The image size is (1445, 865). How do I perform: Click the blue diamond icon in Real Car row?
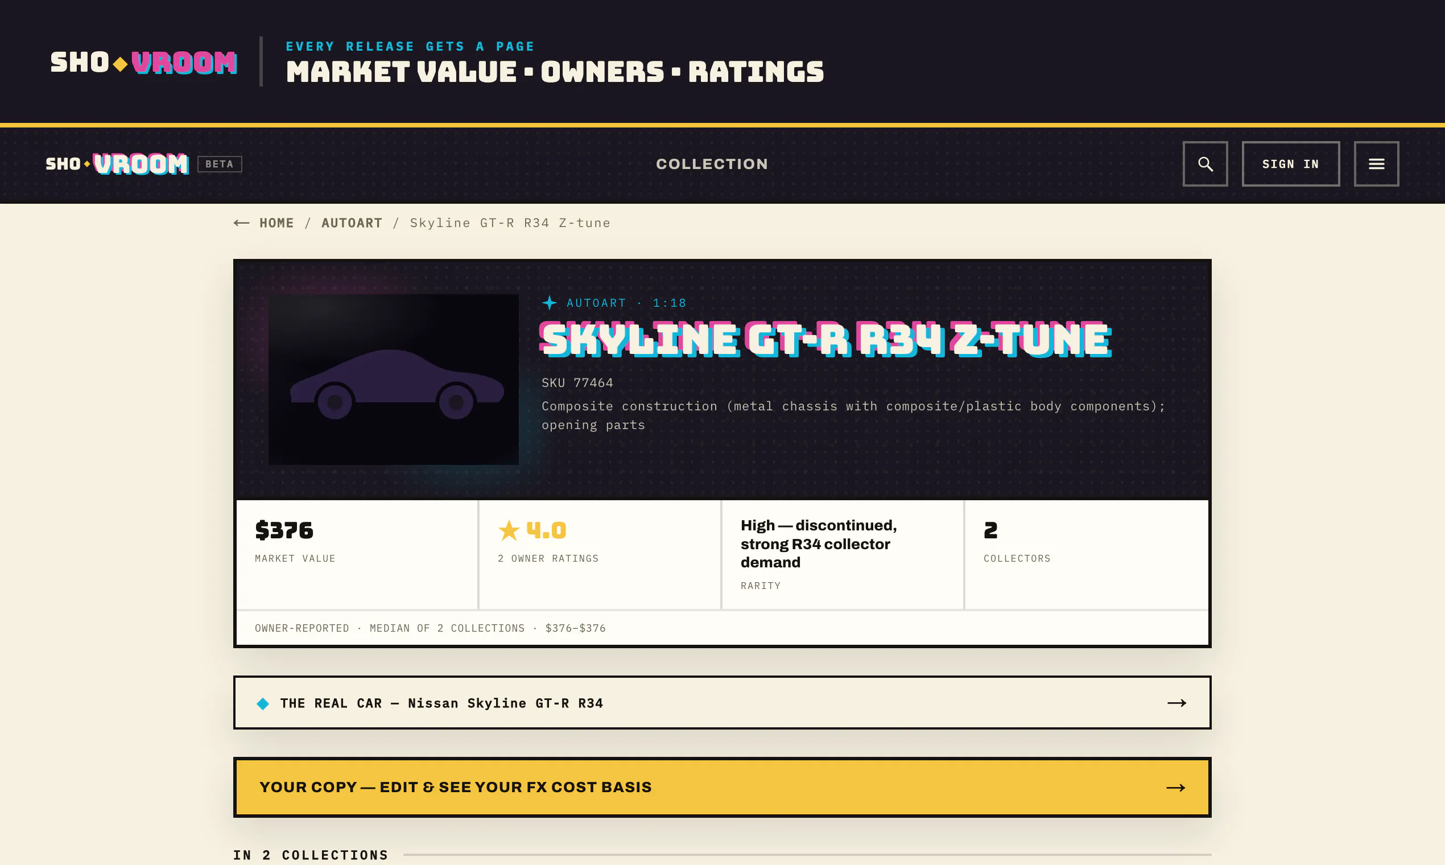(x=263, y=703)
